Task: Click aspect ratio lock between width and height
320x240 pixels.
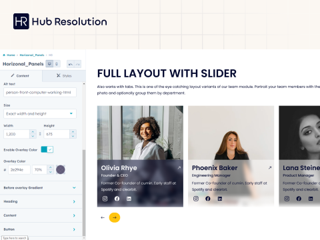Action: coord(40,134)
